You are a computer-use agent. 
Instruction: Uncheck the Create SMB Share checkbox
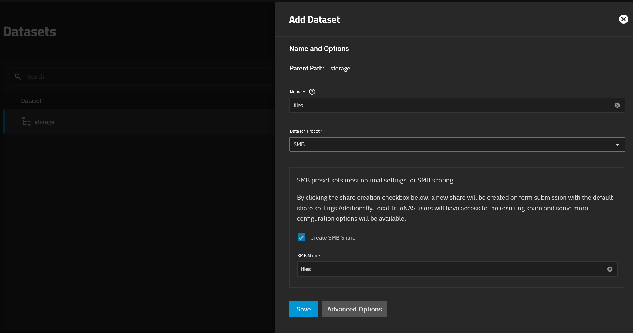click(x=301, y=237)
